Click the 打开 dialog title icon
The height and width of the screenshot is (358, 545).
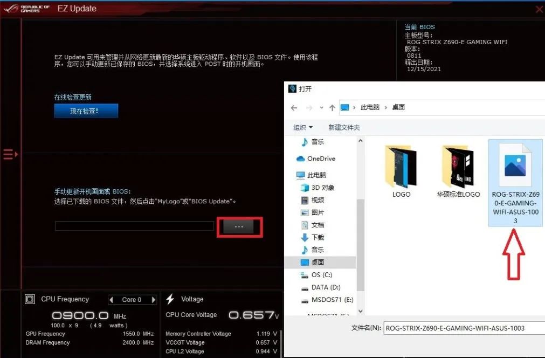click(x=292, y=89)
